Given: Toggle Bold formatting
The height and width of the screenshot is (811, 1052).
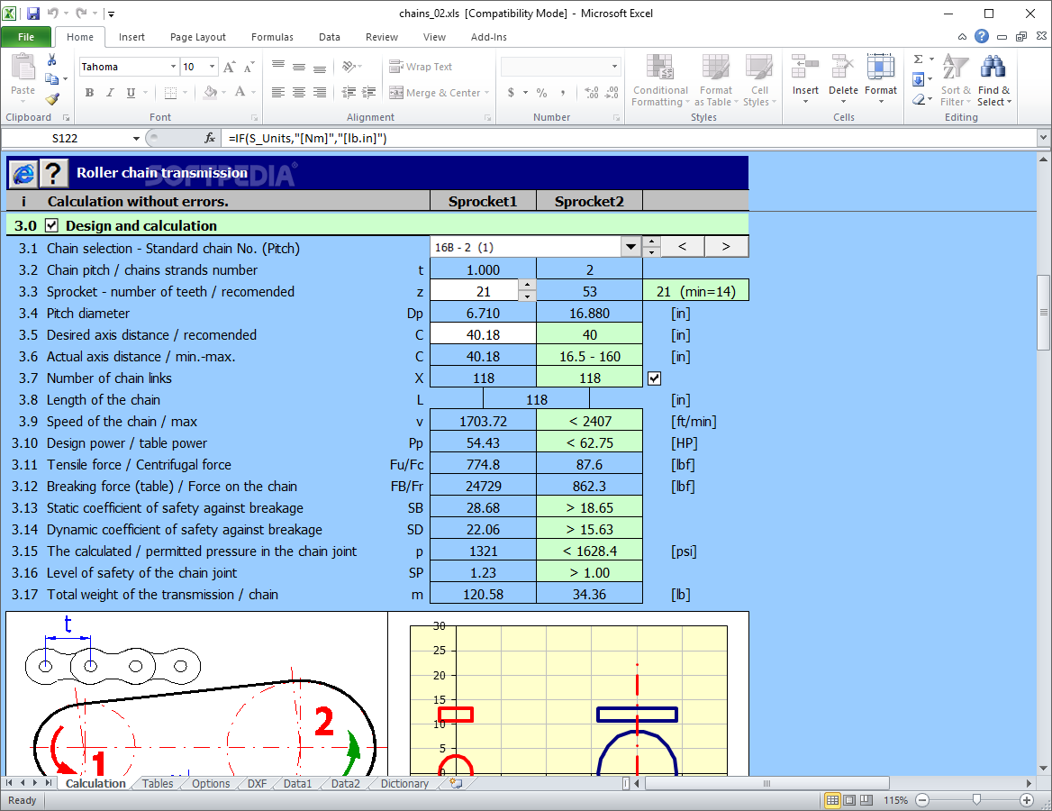Looking at the screenshot, I should (89, 93).
